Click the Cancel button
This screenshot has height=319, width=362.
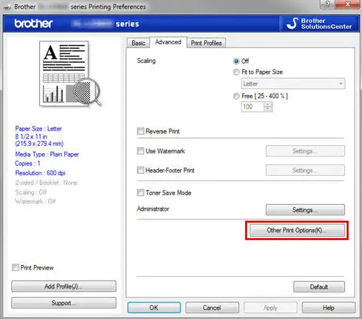(212, 308)
